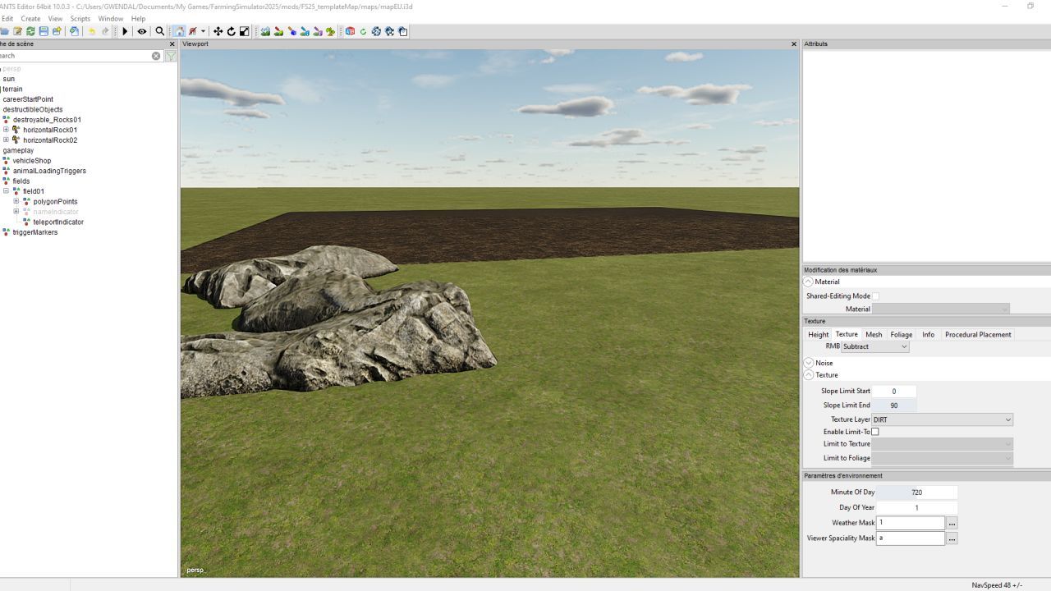Screen dimensions: 1051x591
Task: Open the Texture Layer DIRT dropdown
Action: tap(942, 419)
